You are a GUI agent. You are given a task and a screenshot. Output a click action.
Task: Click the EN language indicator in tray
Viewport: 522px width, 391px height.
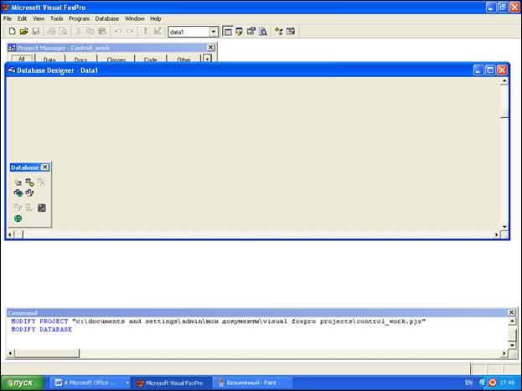(x=468, y=383)
